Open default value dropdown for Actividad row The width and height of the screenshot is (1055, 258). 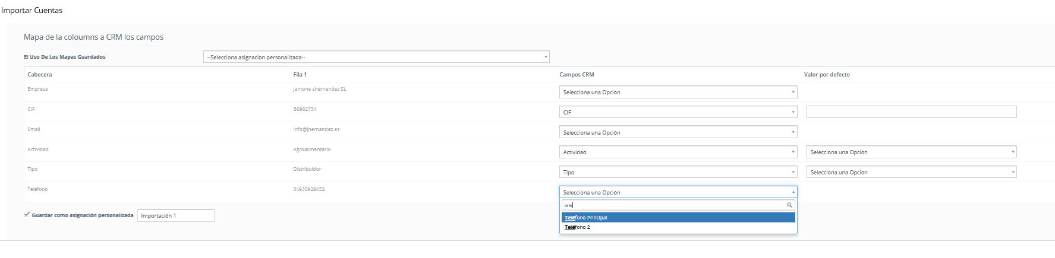point(911,152)
